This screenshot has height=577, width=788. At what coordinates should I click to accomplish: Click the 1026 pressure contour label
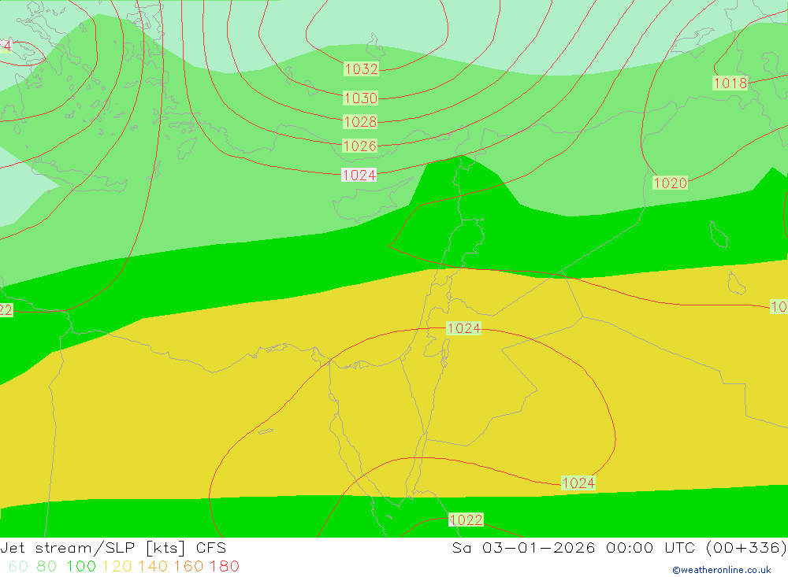pos(360,146)
